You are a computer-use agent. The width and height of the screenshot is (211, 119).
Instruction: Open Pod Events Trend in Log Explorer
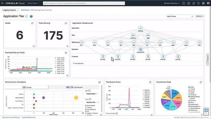(150, 82)
